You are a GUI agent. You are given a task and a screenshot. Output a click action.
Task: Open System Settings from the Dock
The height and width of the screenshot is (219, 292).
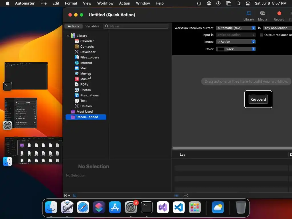[131, 207]
